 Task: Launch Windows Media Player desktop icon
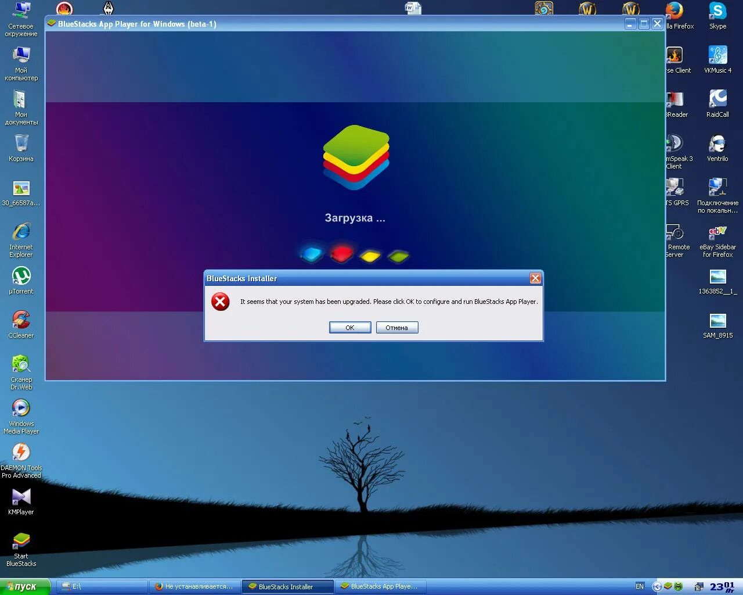[x=21, y=416]
